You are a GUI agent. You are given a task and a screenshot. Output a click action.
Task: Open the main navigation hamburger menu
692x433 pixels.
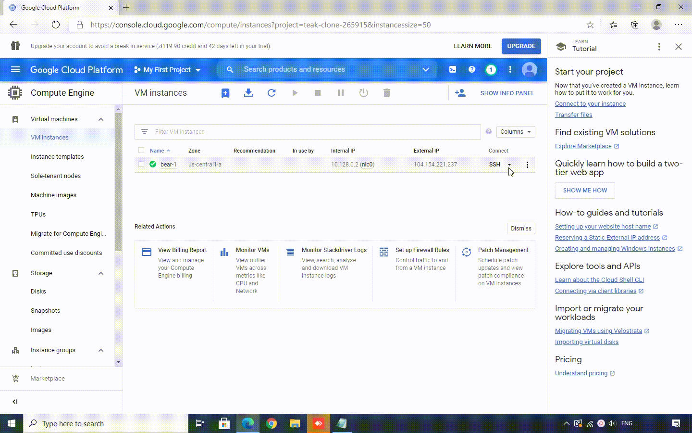pos(15,69)
